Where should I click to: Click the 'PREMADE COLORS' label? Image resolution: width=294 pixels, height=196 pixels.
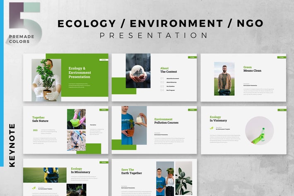22,39
